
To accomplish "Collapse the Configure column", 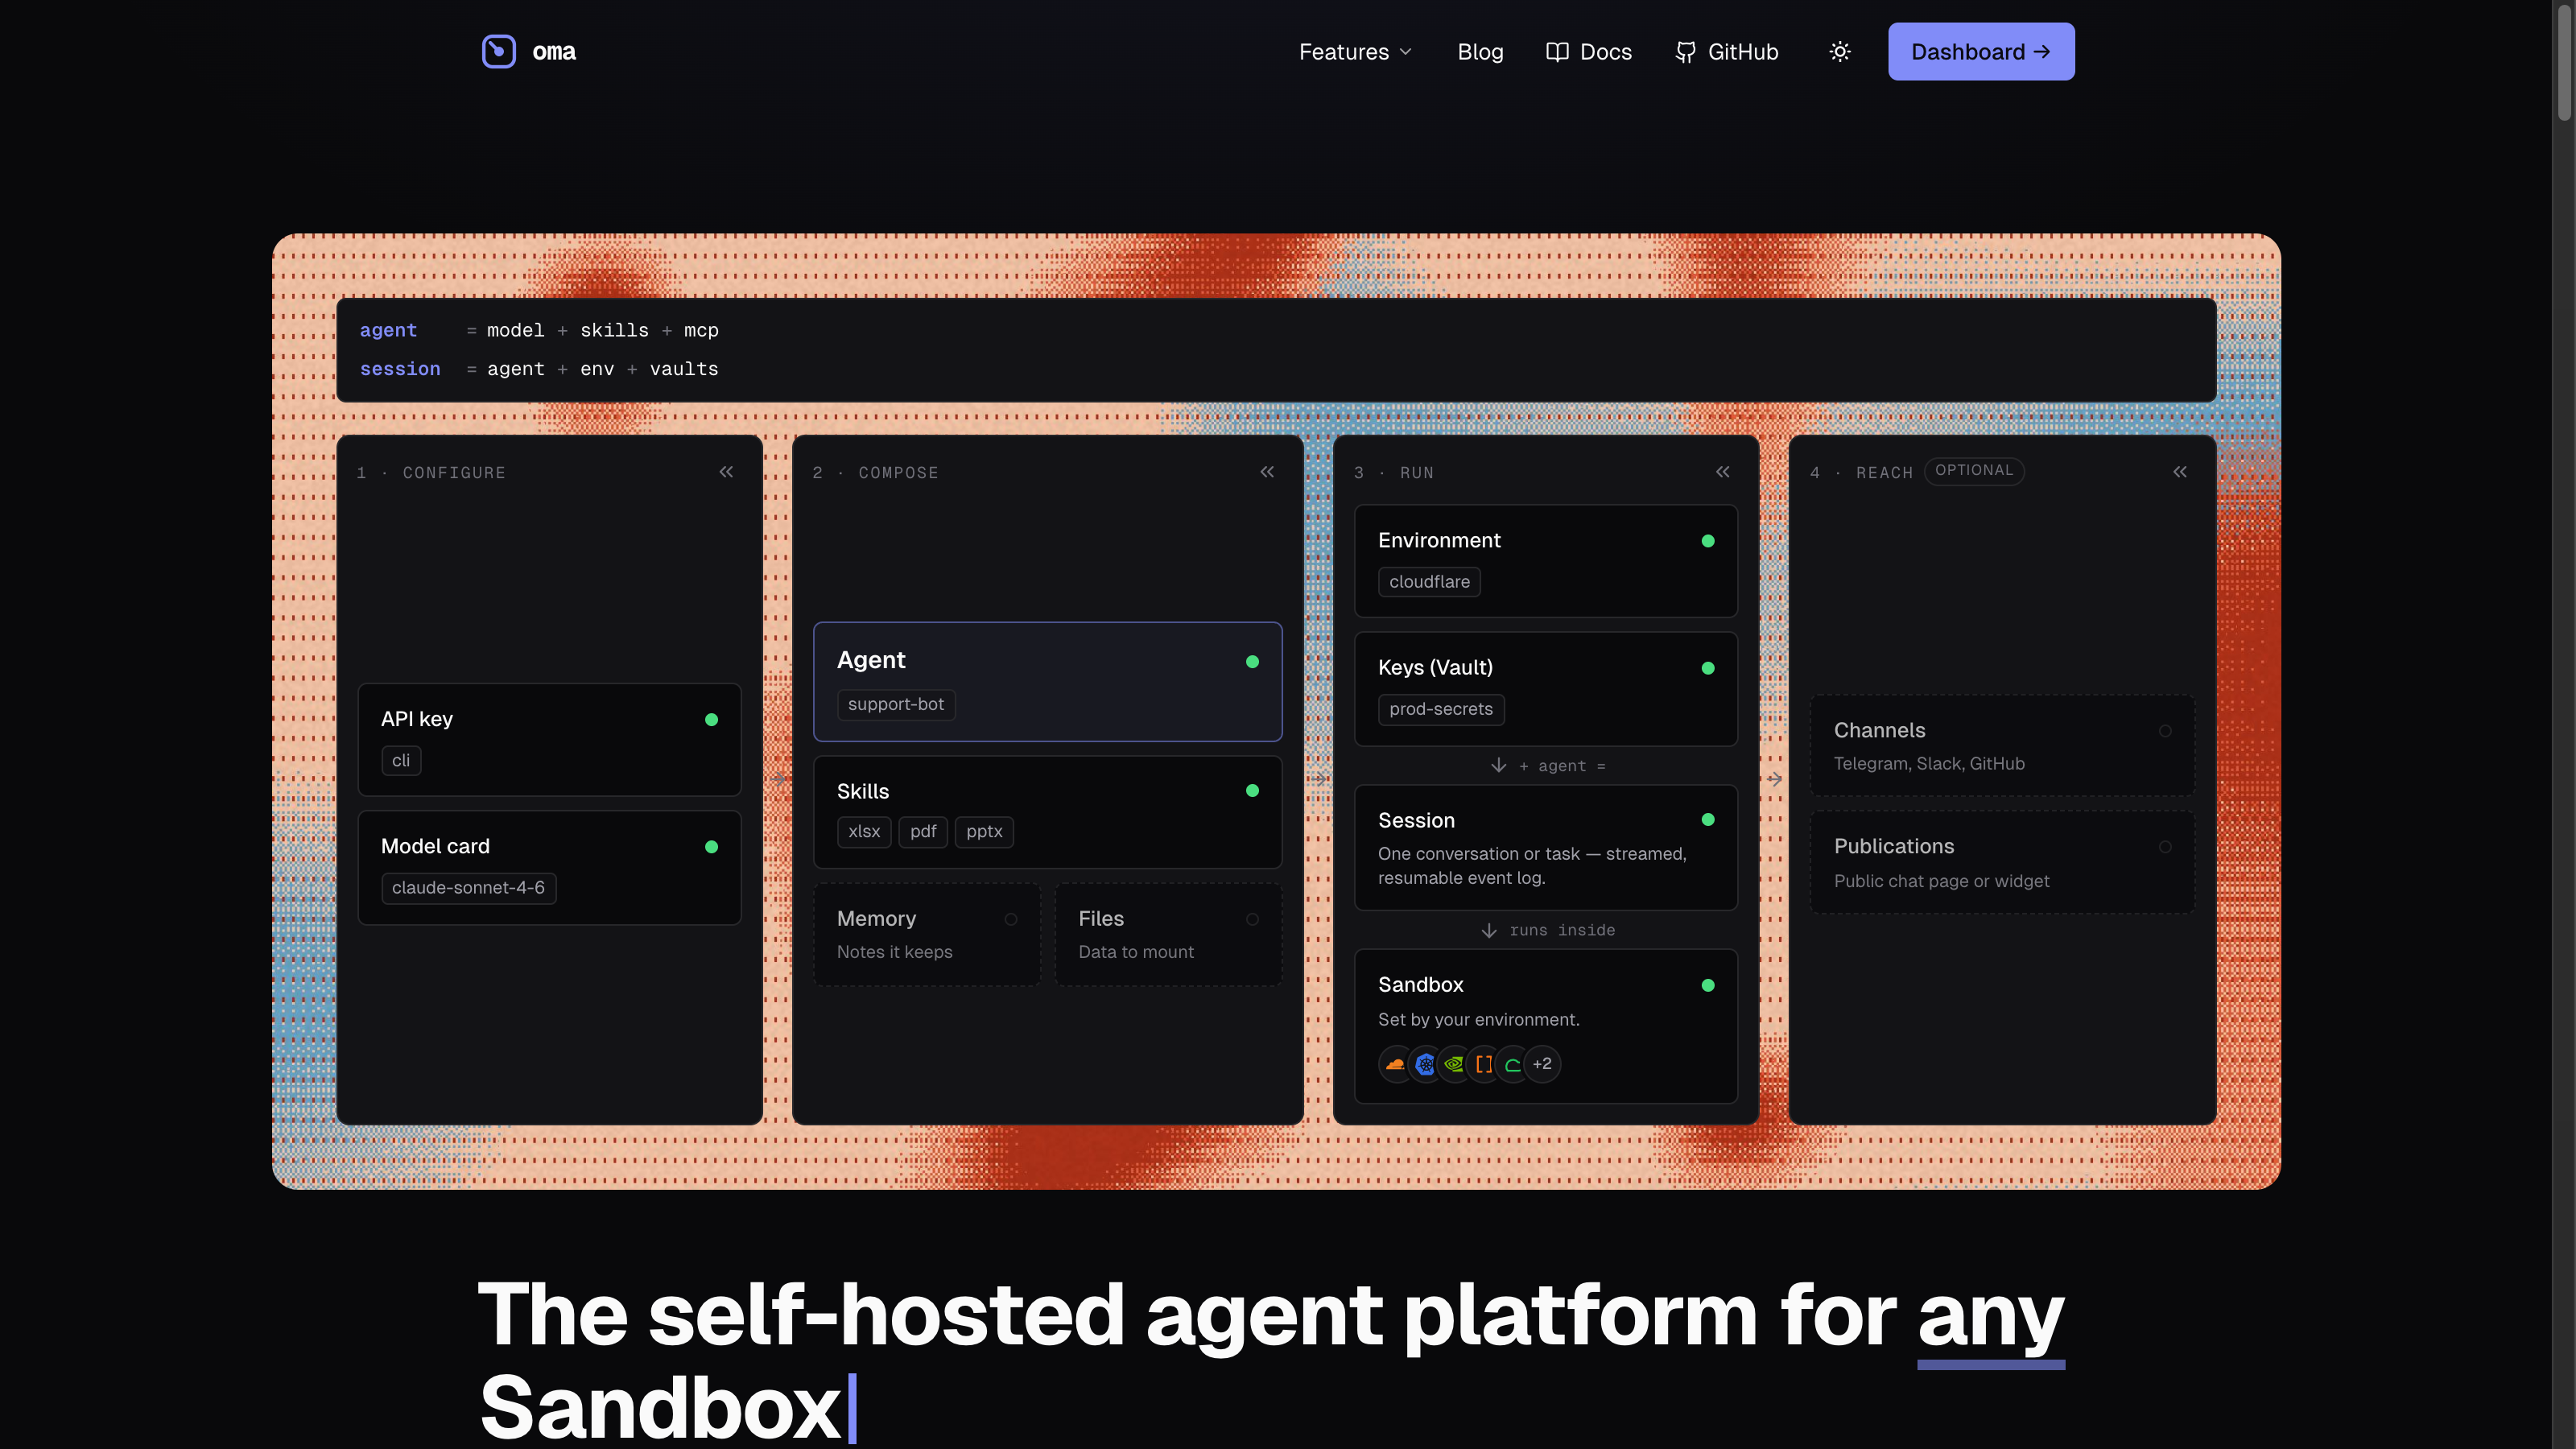I will pyautogui.click(x=726, y=471).
